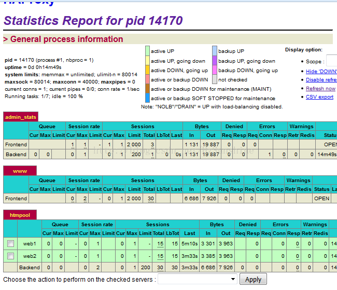Click web2 server name in htmpool

tap(30, 256)
